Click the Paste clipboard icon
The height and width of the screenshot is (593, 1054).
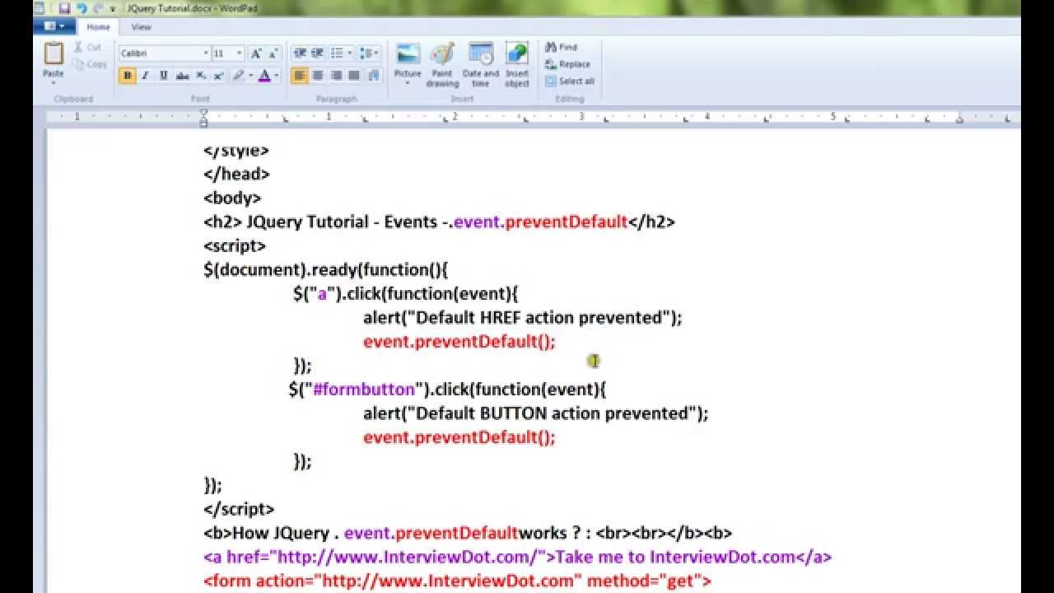[54, 54]
